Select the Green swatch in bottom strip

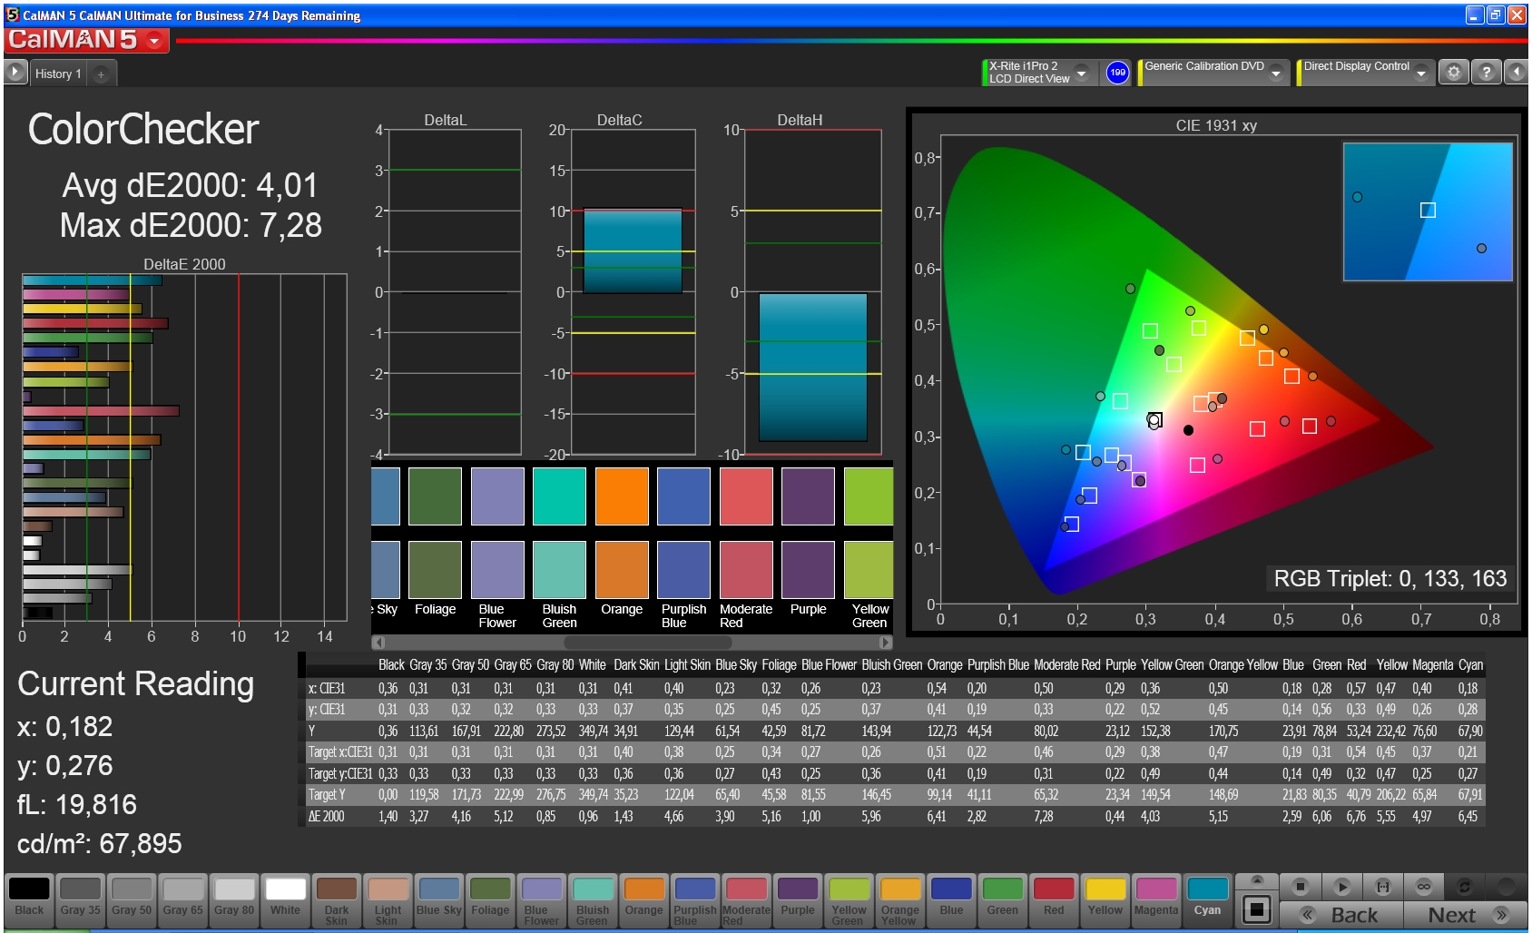tap(1003, 899)
